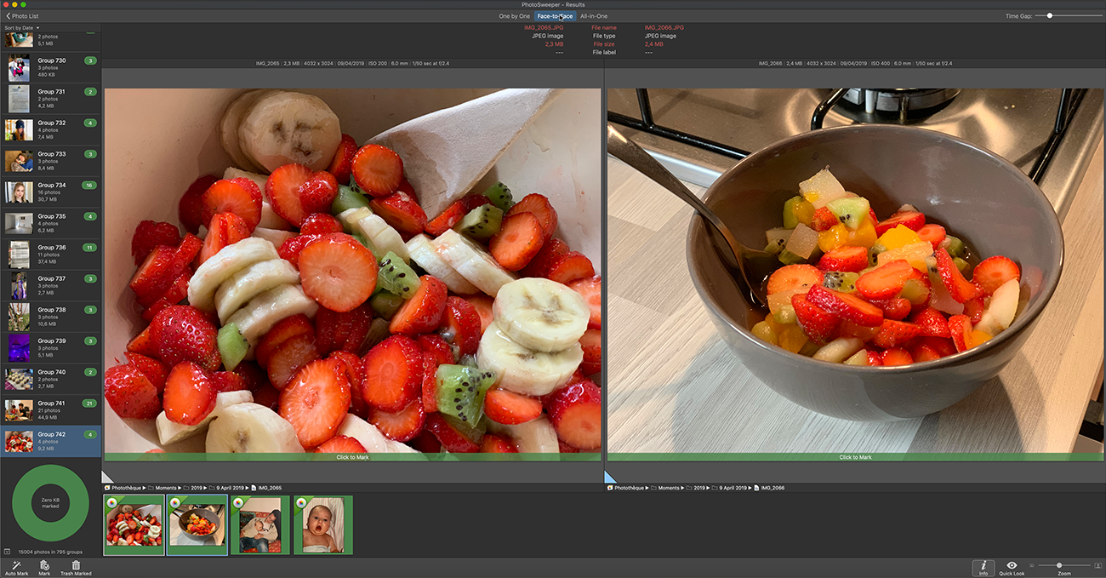This screenshot has width=1106, height=578.
Task: Adjust the Zoom slider
Action: point(1064,565)
